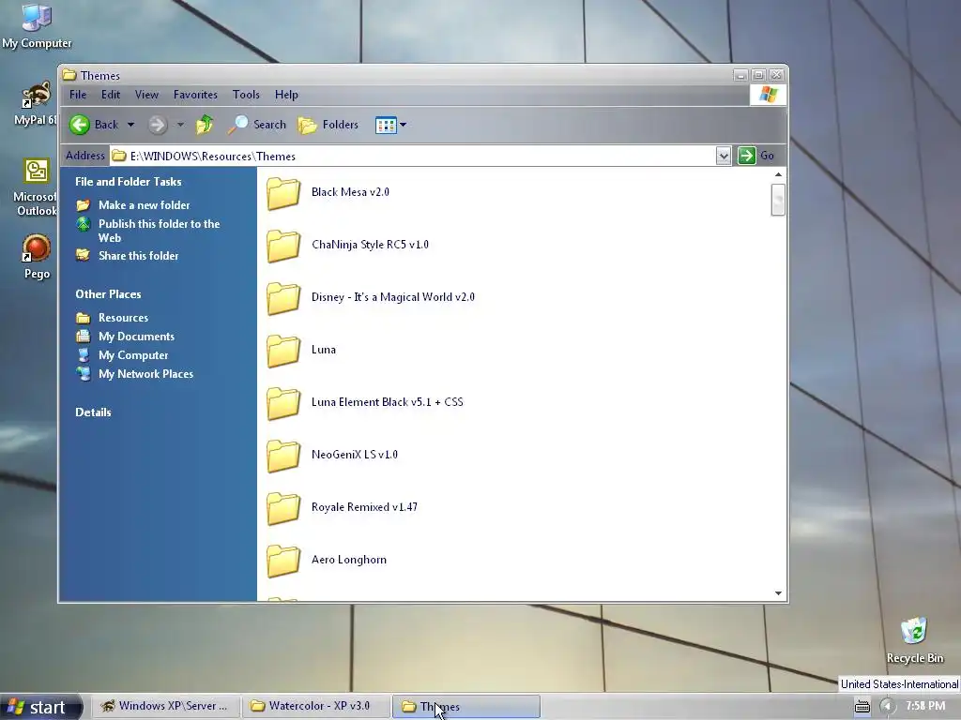961x720 pixels.
Task: Open the File menu
Action: tap(78, 95)
